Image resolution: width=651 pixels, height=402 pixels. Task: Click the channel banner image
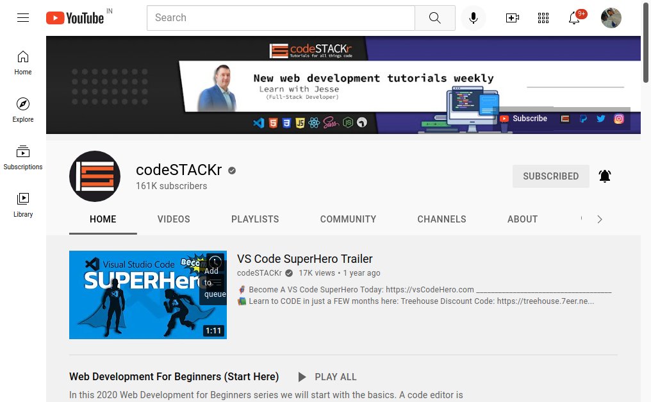point(343,85)
